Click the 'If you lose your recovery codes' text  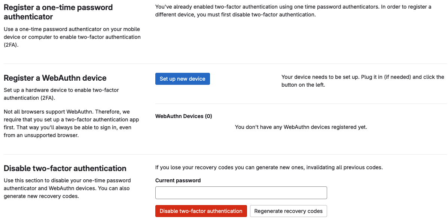tap(269, 167)
